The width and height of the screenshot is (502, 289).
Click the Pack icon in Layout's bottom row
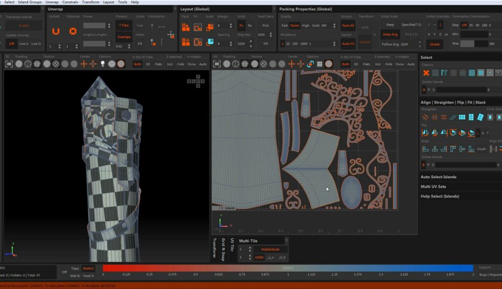click(x=186, y=42)
